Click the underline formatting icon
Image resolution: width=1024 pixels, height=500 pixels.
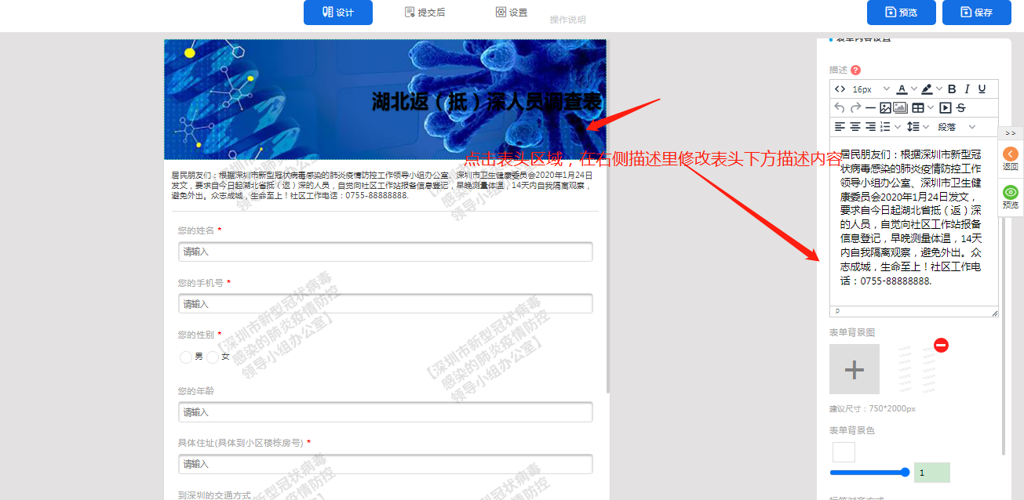pyautogui.click(x=982, y=89)
